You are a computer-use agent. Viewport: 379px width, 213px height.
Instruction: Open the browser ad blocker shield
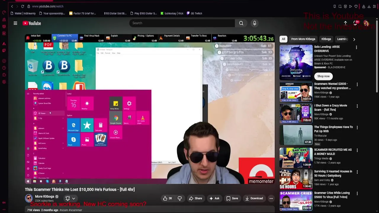pyautogui.click(x=345, y=6)
